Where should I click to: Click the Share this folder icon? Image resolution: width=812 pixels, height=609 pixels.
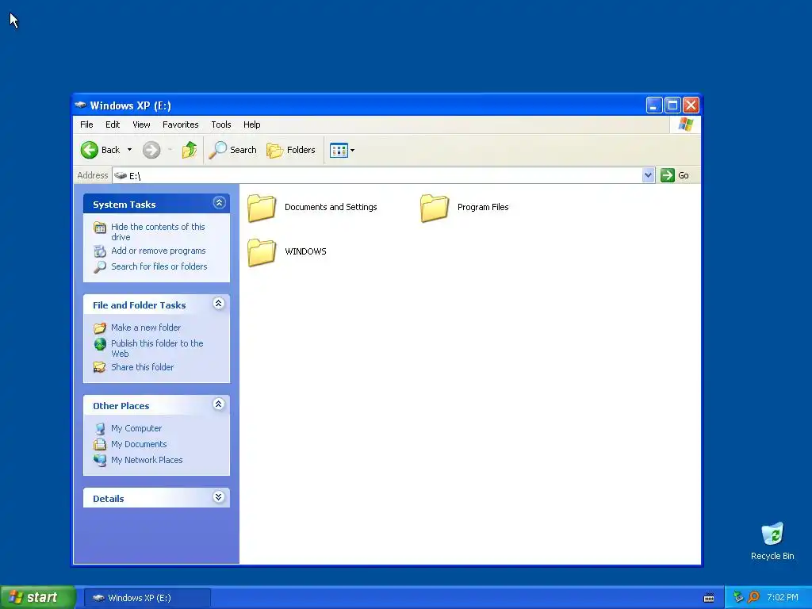[100, 367]
